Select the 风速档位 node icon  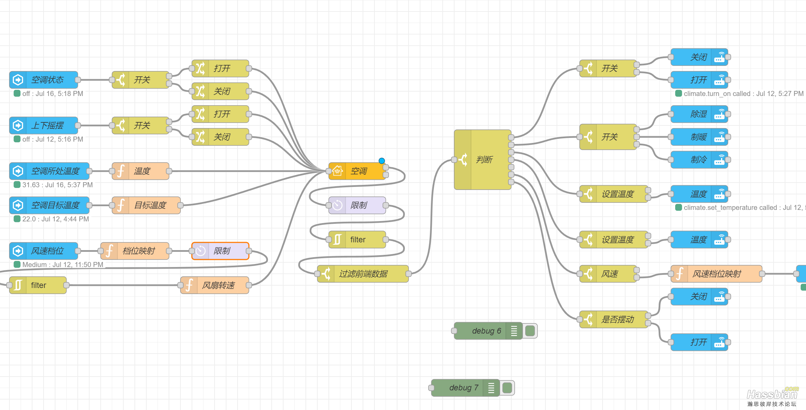pyautogui.click(x=18, y=251)
